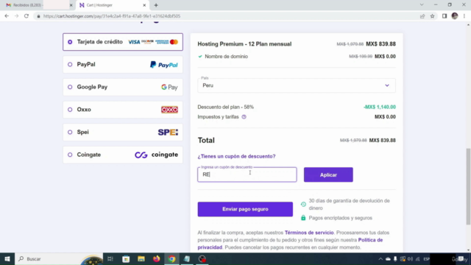Click the green check beside Nombre de dominio
The width and height of the screenshot is (471, 265).
click(200, 57)
